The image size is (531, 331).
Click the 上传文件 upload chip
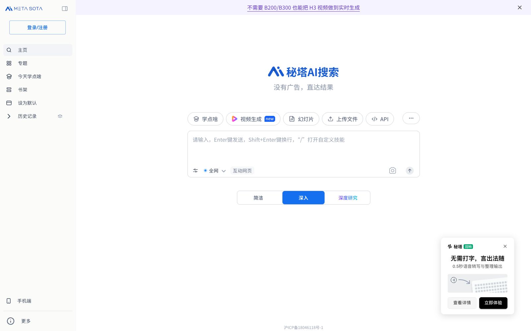[x=342, y=119]
